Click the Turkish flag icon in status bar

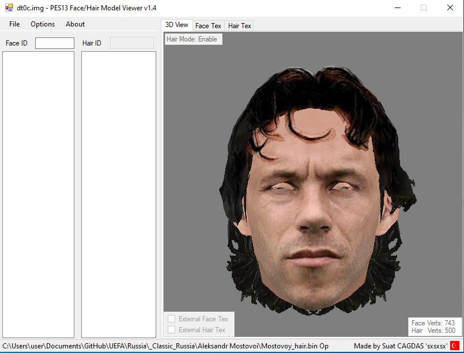(454, 346)
